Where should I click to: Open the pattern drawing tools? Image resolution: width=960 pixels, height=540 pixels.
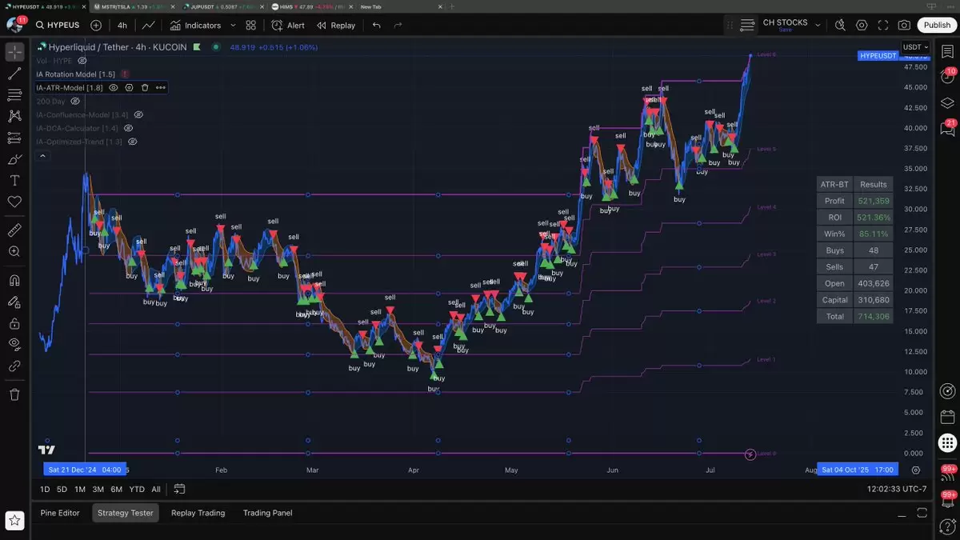(14, 116)
